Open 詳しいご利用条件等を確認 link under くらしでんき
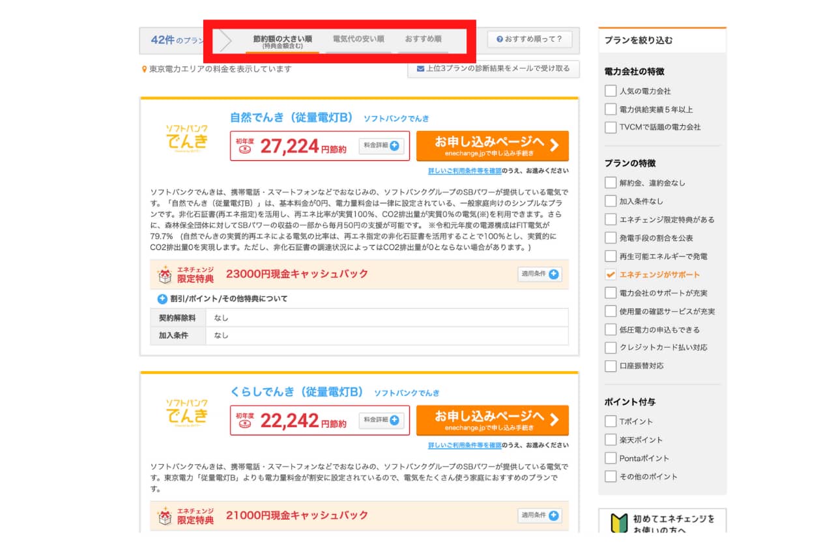This screenshot has height=547, width=821. point(465,445)
